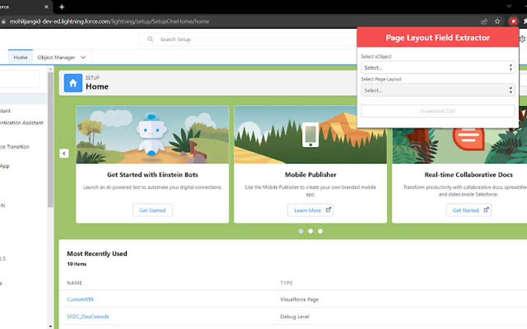The width and height of the screenshot is (527, 329).
Task: Switch to the Home tab in Setup
Action: click(x=20, y=57)
